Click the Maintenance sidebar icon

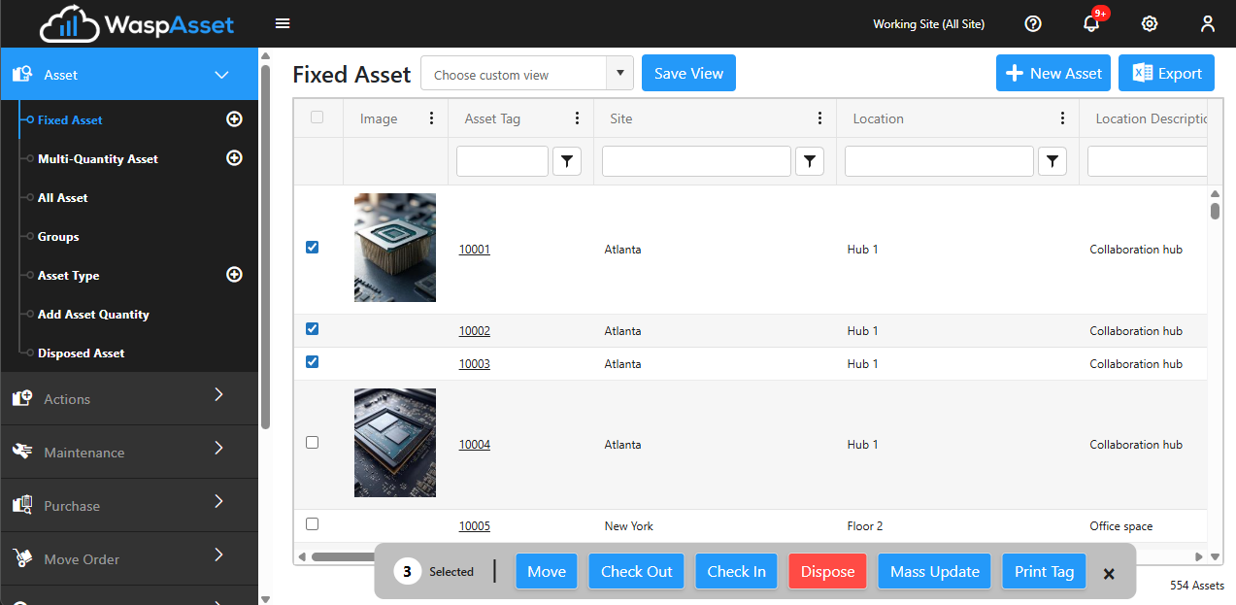pos(22,453)
